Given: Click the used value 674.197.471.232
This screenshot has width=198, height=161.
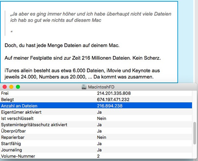Looking at the screenshot, I should [113, 100].
